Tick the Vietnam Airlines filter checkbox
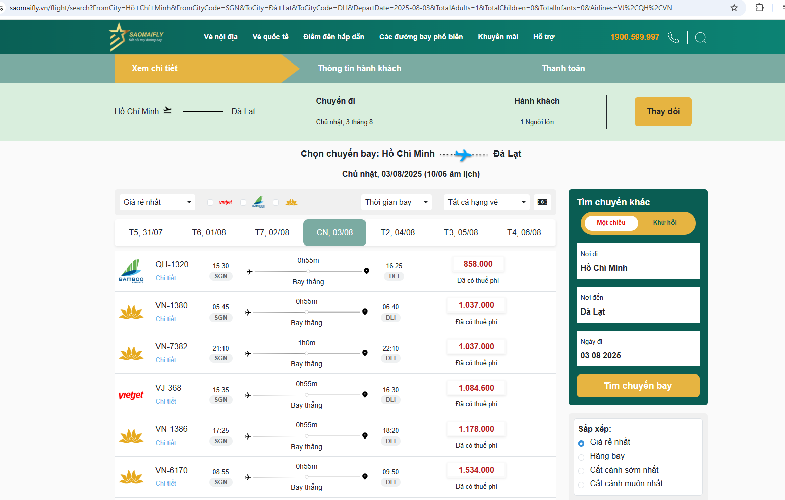This screenshot has height=500, width=785. tap(276, 202)
